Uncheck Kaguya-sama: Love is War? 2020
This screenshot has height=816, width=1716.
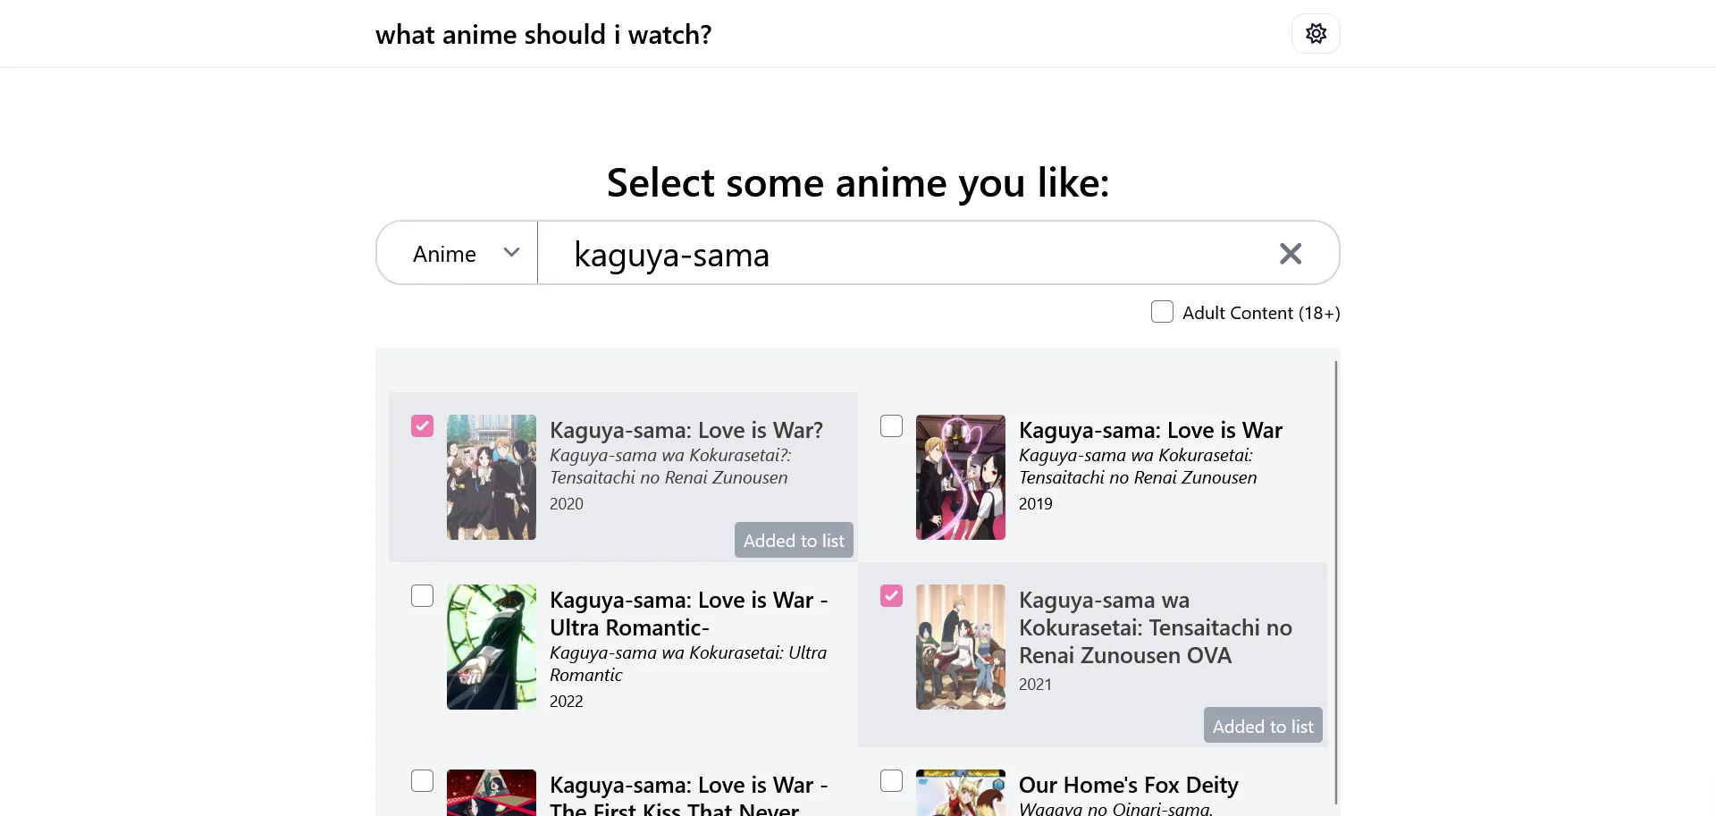point(421,425)
